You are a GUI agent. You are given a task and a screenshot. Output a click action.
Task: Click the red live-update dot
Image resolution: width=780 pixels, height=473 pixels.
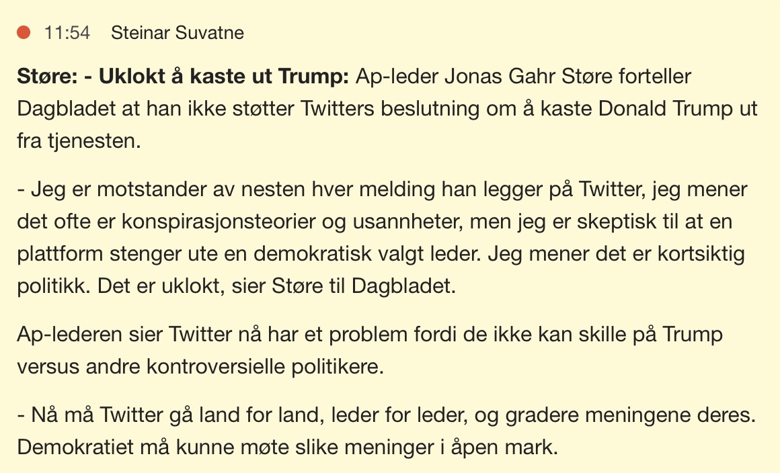tap(24, 32)
